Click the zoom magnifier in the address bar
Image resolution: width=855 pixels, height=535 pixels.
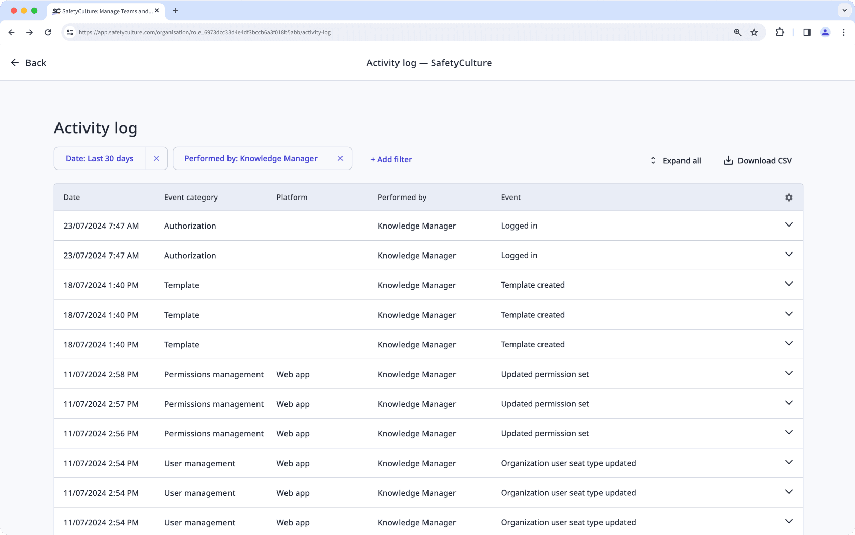(737, 32)
